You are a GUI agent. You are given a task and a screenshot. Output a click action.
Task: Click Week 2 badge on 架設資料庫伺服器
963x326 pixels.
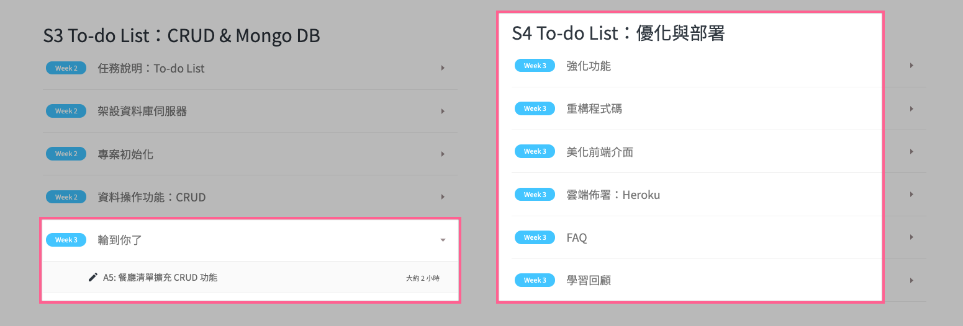[66, 111]
